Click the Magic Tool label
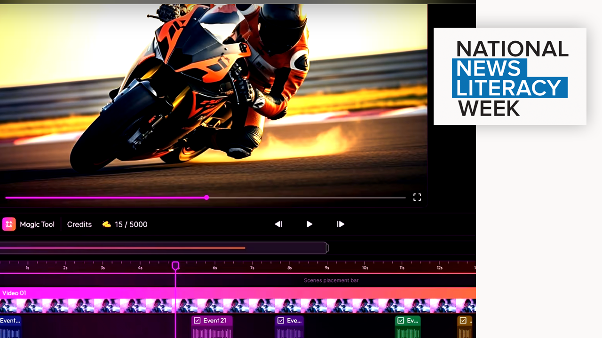The width and height of the screenshot is (602, 338). tap(37, 224)
